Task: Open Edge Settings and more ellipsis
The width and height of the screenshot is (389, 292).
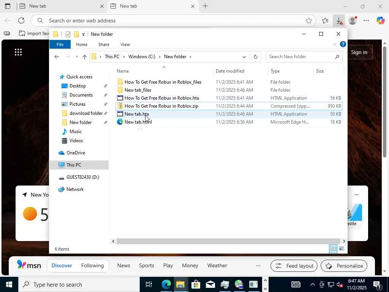Action: click(366, 21)
